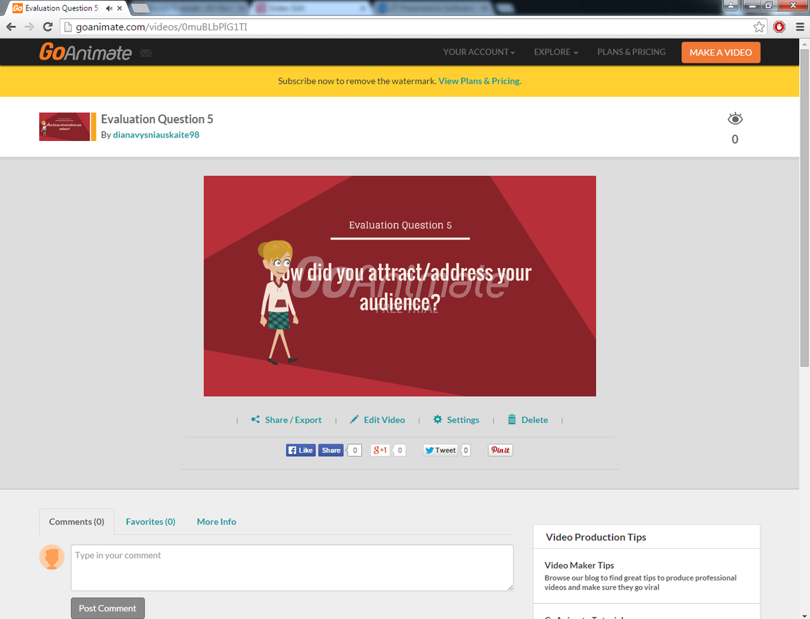Click the Share / Export link
This screenshot has height=619, width=810.
(293, 420)
